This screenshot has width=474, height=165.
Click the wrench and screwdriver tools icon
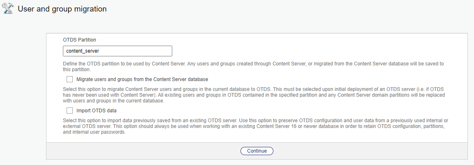(x=8, y=9)
